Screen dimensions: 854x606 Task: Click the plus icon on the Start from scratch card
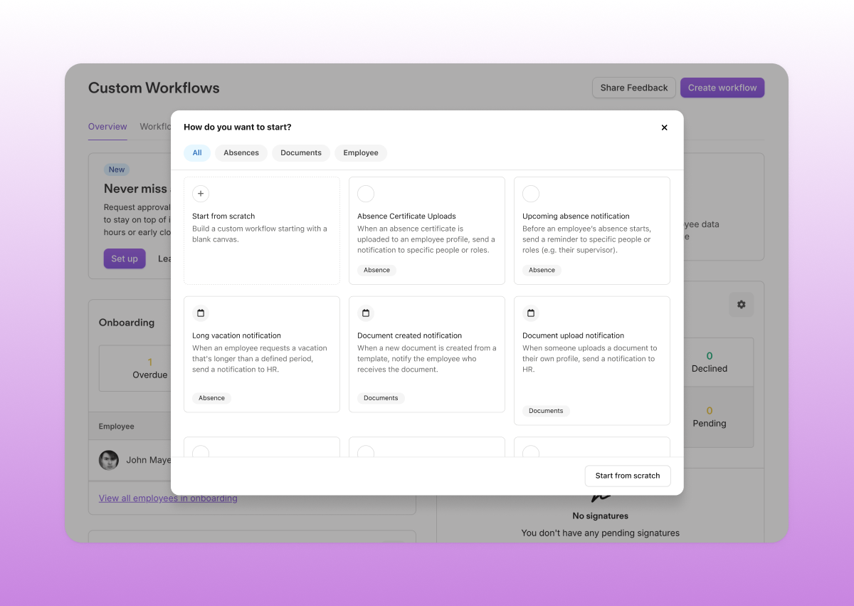tap(200, 194)
